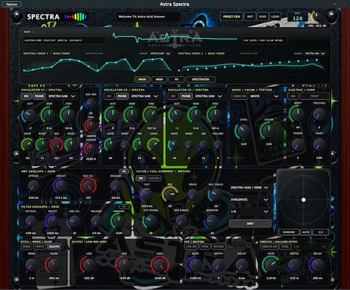Click the filter KEY TRACK knob
Viewport: 350px width, 290px height.
[215, 194]
